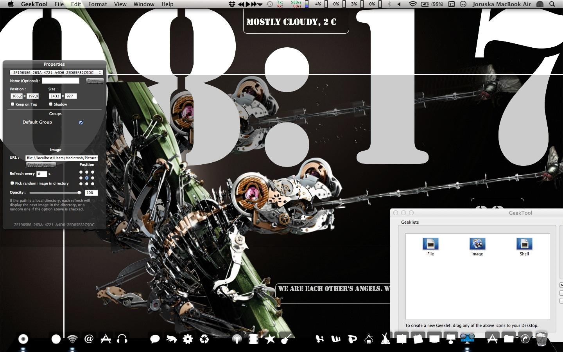Select the Shell geeklet icon
The image size is (563, 352).
tap(524, 244)
